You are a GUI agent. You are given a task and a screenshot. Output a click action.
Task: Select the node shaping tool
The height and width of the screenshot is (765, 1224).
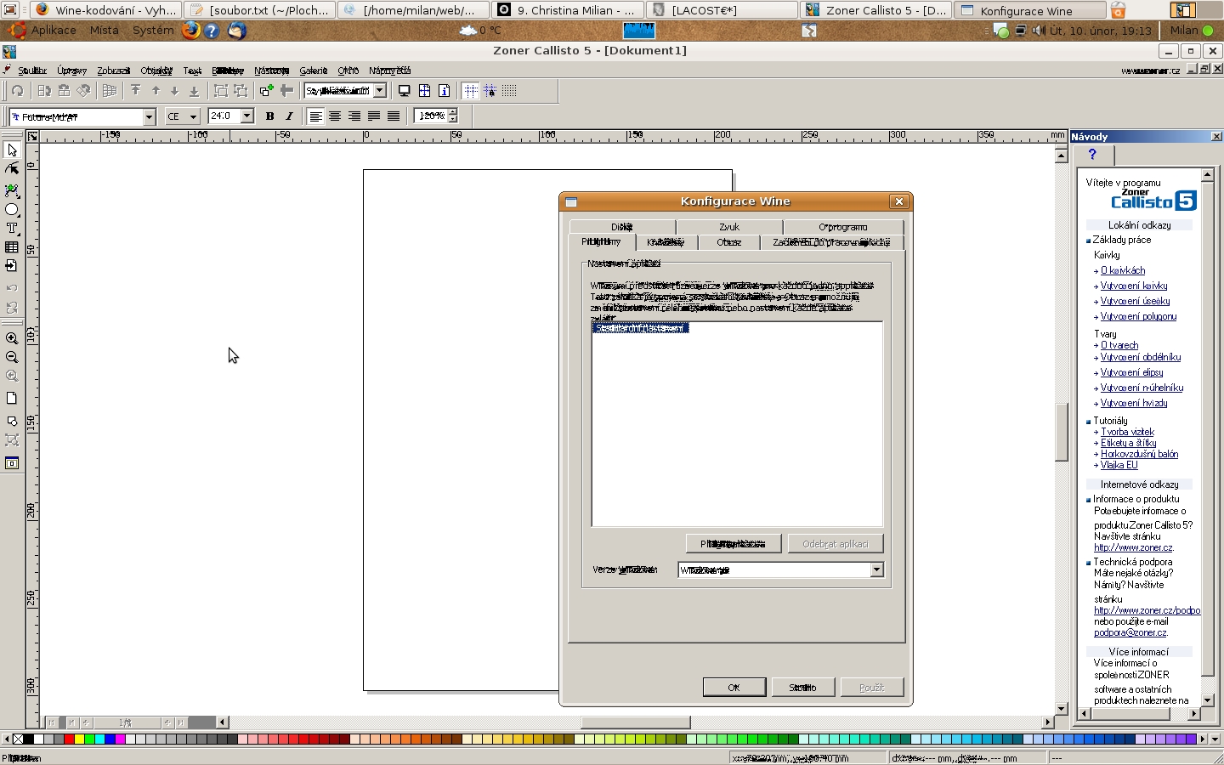click(x=12, y=169)
